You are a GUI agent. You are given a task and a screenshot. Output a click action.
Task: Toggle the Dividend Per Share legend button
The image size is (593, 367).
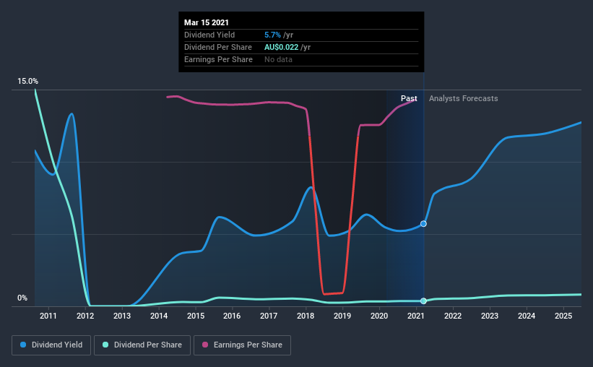(142, 345)
